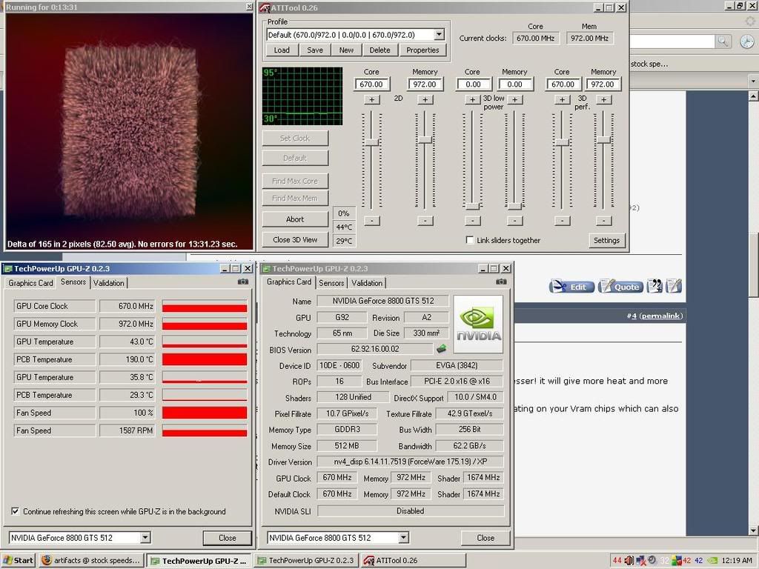Click the Core clock value input field
The image size is (759, 569).
click(371, 84)
